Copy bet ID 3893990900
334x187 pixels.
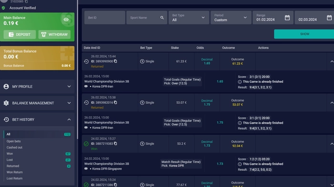(115, 61)
